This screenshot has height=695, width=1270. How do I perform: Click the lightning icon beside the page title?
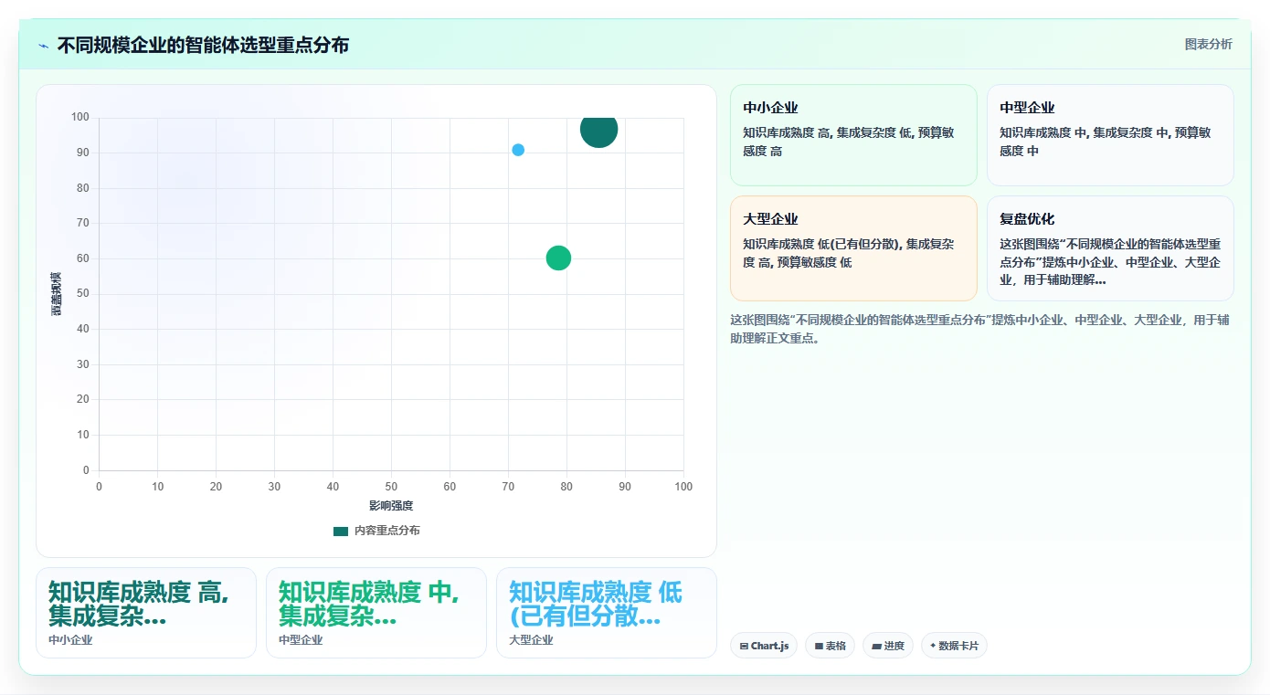(x=43, y=46)
